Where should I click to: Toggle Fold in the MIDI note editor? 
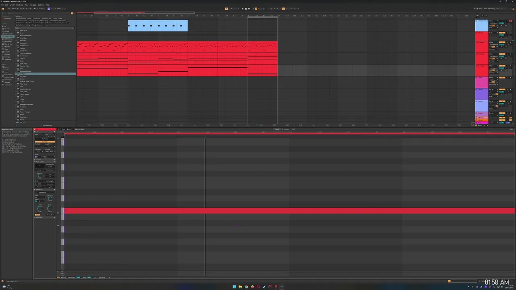pos(63,129)
